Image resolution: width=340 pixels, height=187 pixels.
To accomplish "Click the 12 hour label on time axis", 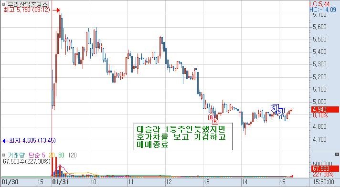I will point(169,182).
